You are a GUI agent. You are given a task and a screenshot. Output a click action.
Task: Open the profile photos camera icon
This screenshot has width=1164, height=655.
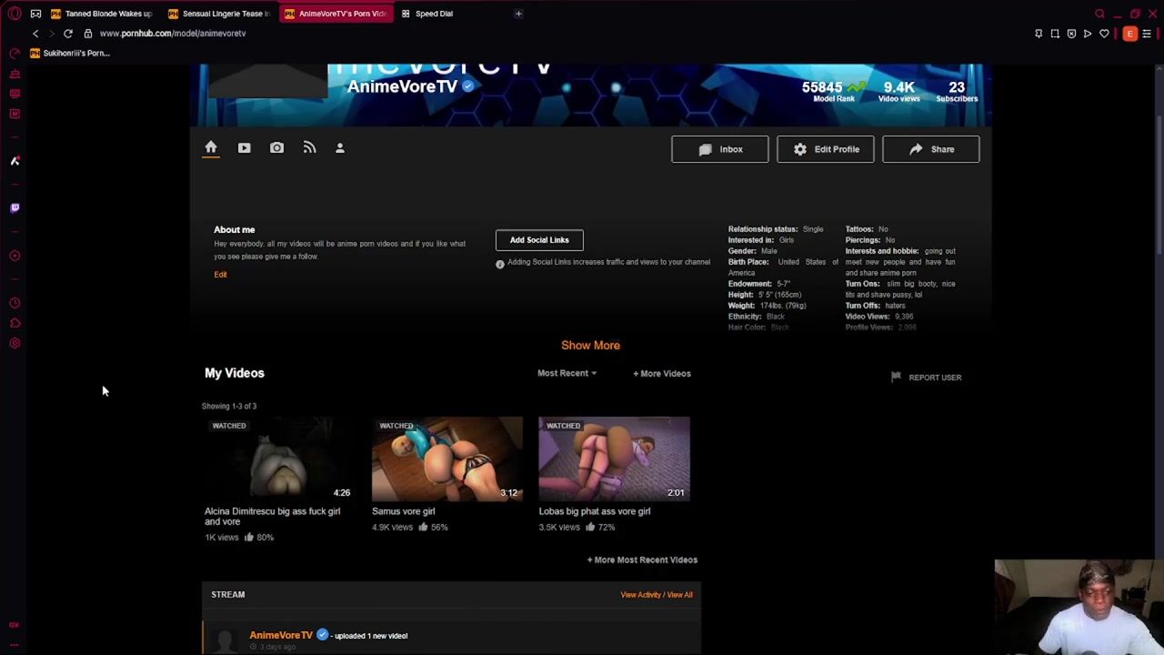click(x=276, y=148)
